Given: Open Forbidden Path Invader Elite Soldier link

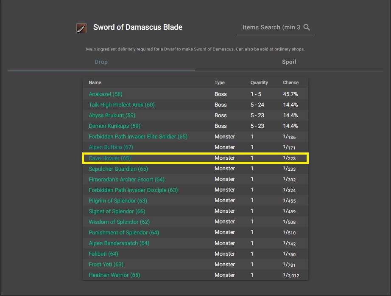Looking at the screenshot, I should (x=138, y=137).
